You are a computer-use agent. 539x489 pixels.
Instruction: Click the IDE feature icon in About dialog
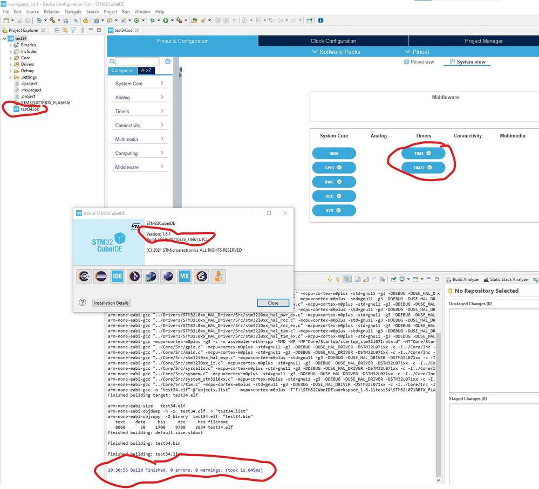118,276
